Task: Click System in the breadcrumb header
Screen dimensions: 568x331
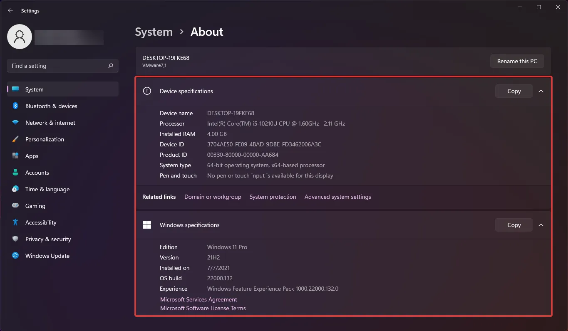Action: point(154,32)
